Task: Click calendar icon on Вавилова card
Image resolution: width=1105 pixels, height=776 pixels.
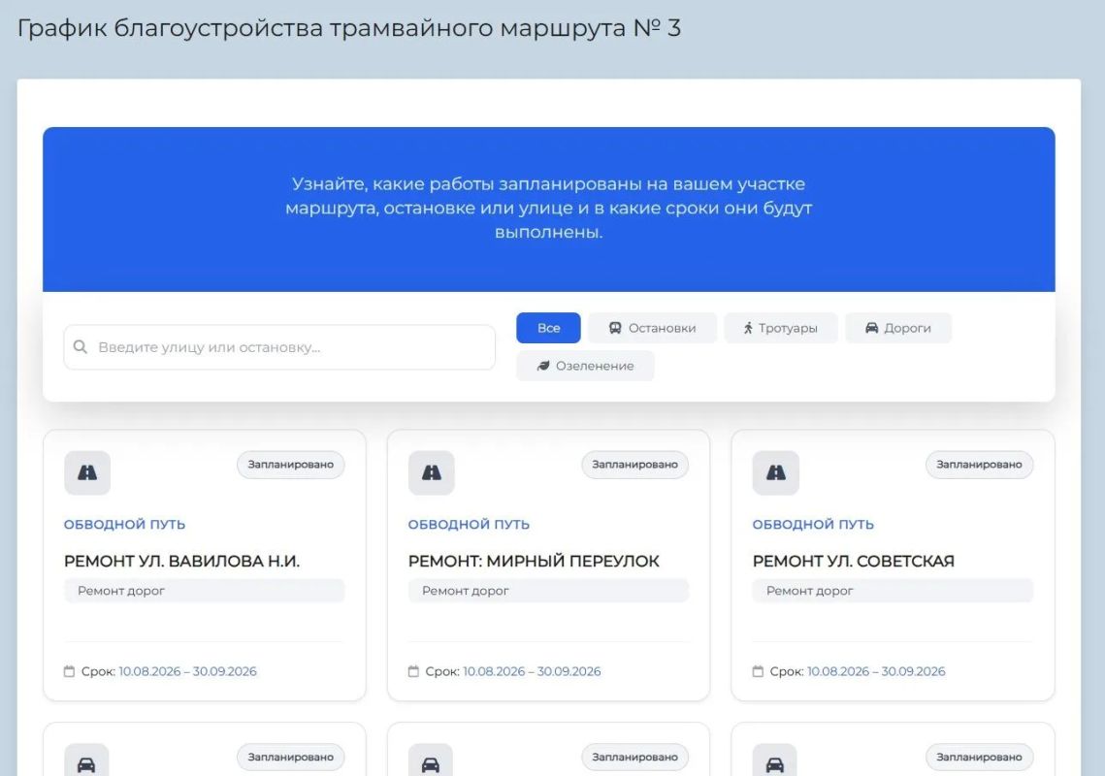Action: pos(69,671)
